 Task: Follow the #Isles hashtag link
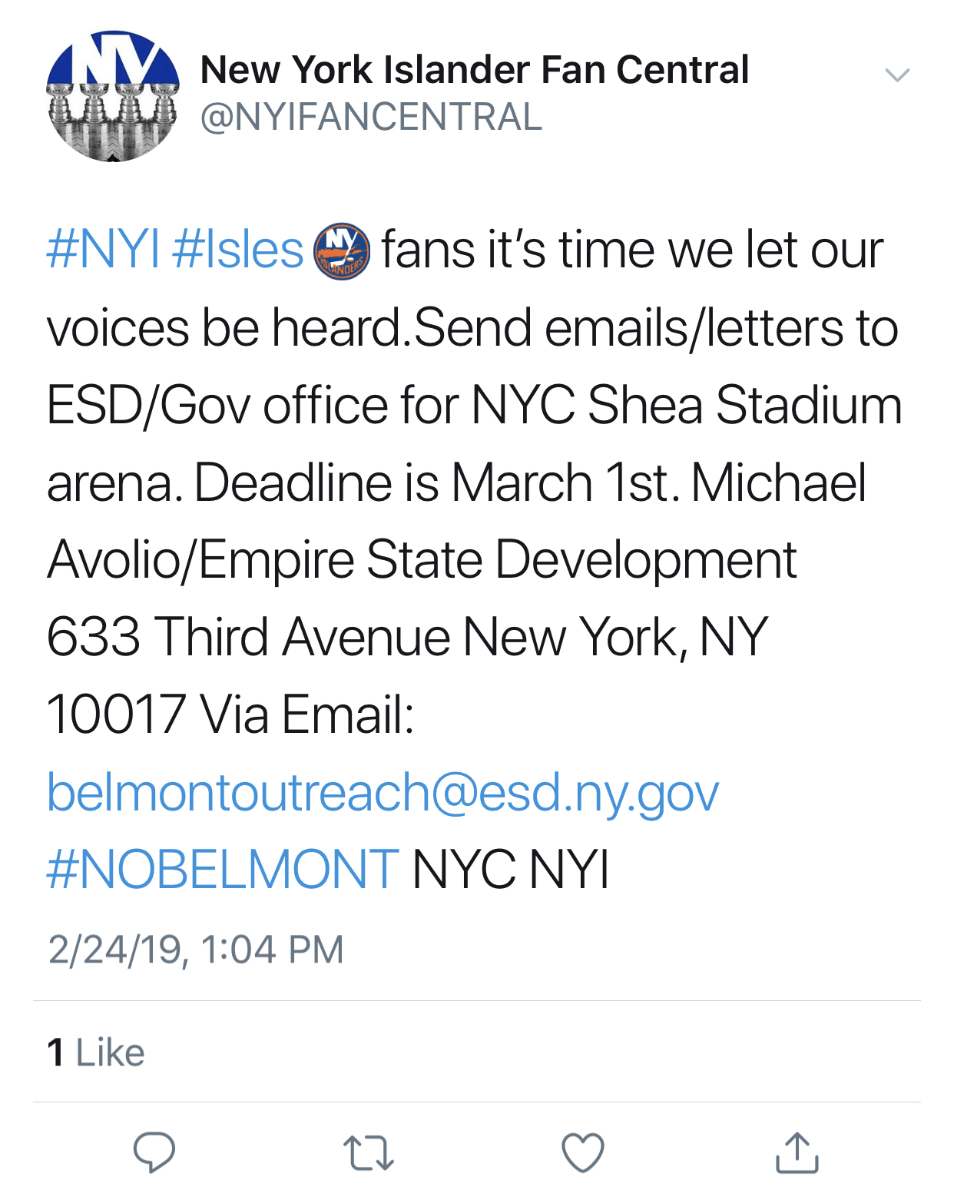click(x=238, y=250)
